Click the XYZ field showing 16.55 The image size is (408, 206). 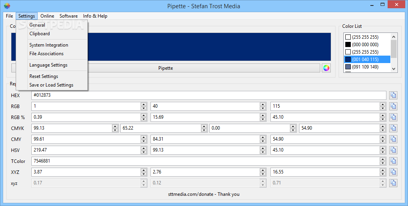325,172
